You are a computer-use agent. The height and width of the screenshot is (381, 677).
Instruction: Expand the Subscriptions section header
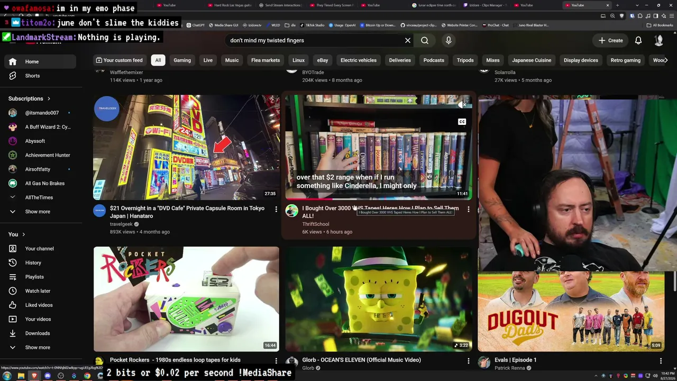point(30,98)
